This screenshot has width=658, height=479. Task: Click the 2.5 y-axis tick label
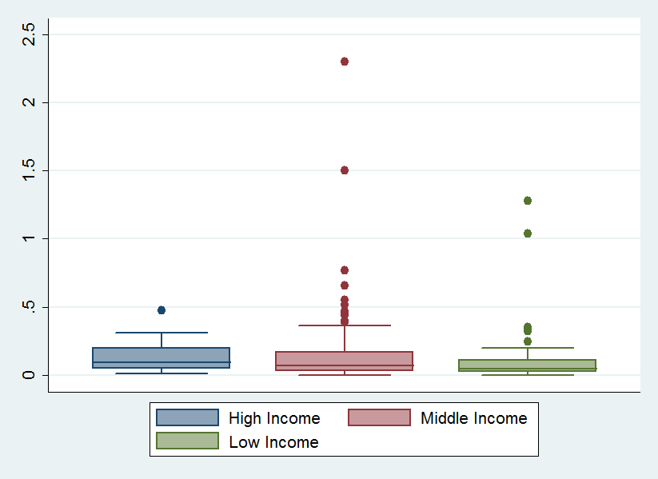click(30, 34)
